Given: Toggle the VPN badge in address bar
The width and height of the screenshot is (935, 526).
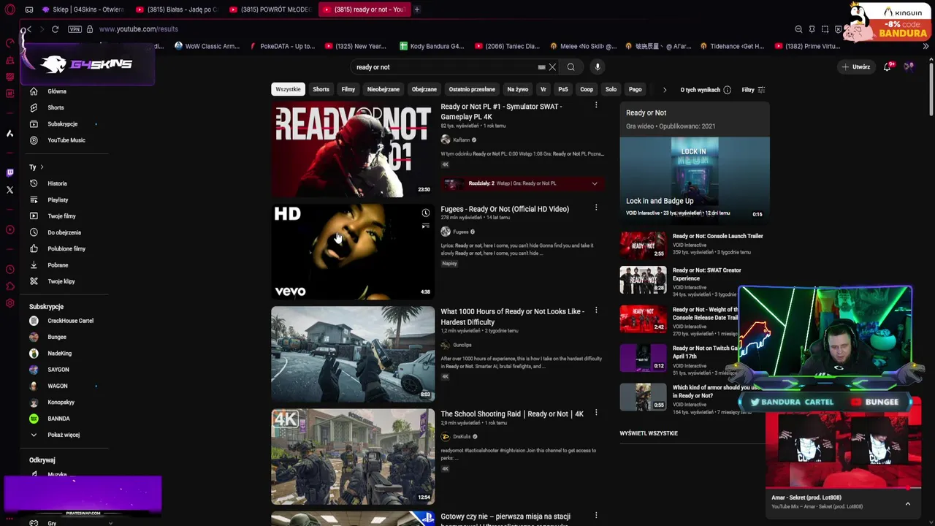Looking at the screenshot, I should pyautogui.click(x=75, y=29).
